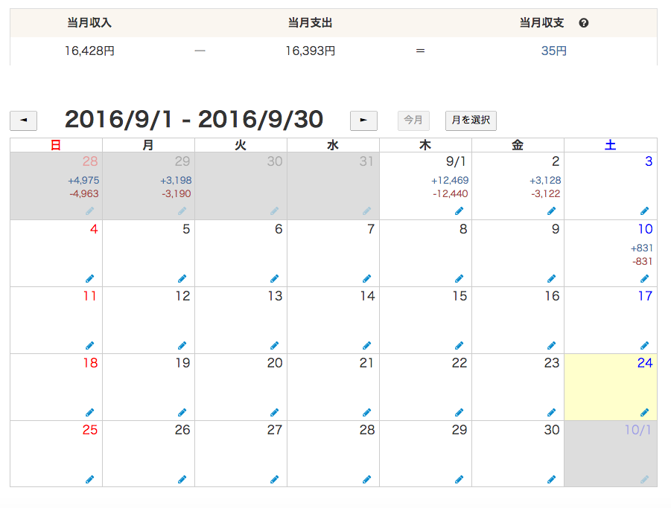Click the 当月収入 header label
Image resolution: width=671 pixels, height=508 pixels.
(x=89, y=22)
